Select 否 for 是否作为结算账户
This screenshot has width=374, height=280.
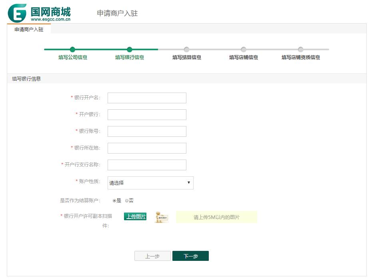127,201
